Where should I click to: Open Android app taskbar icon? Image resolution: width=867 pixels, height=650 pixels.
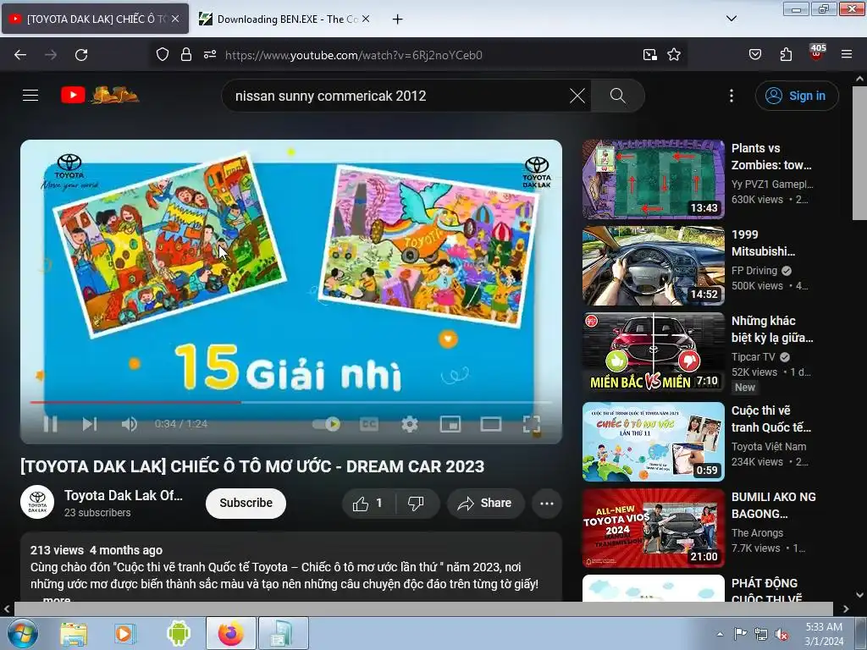pyautogui.click(x=178, y=634)
